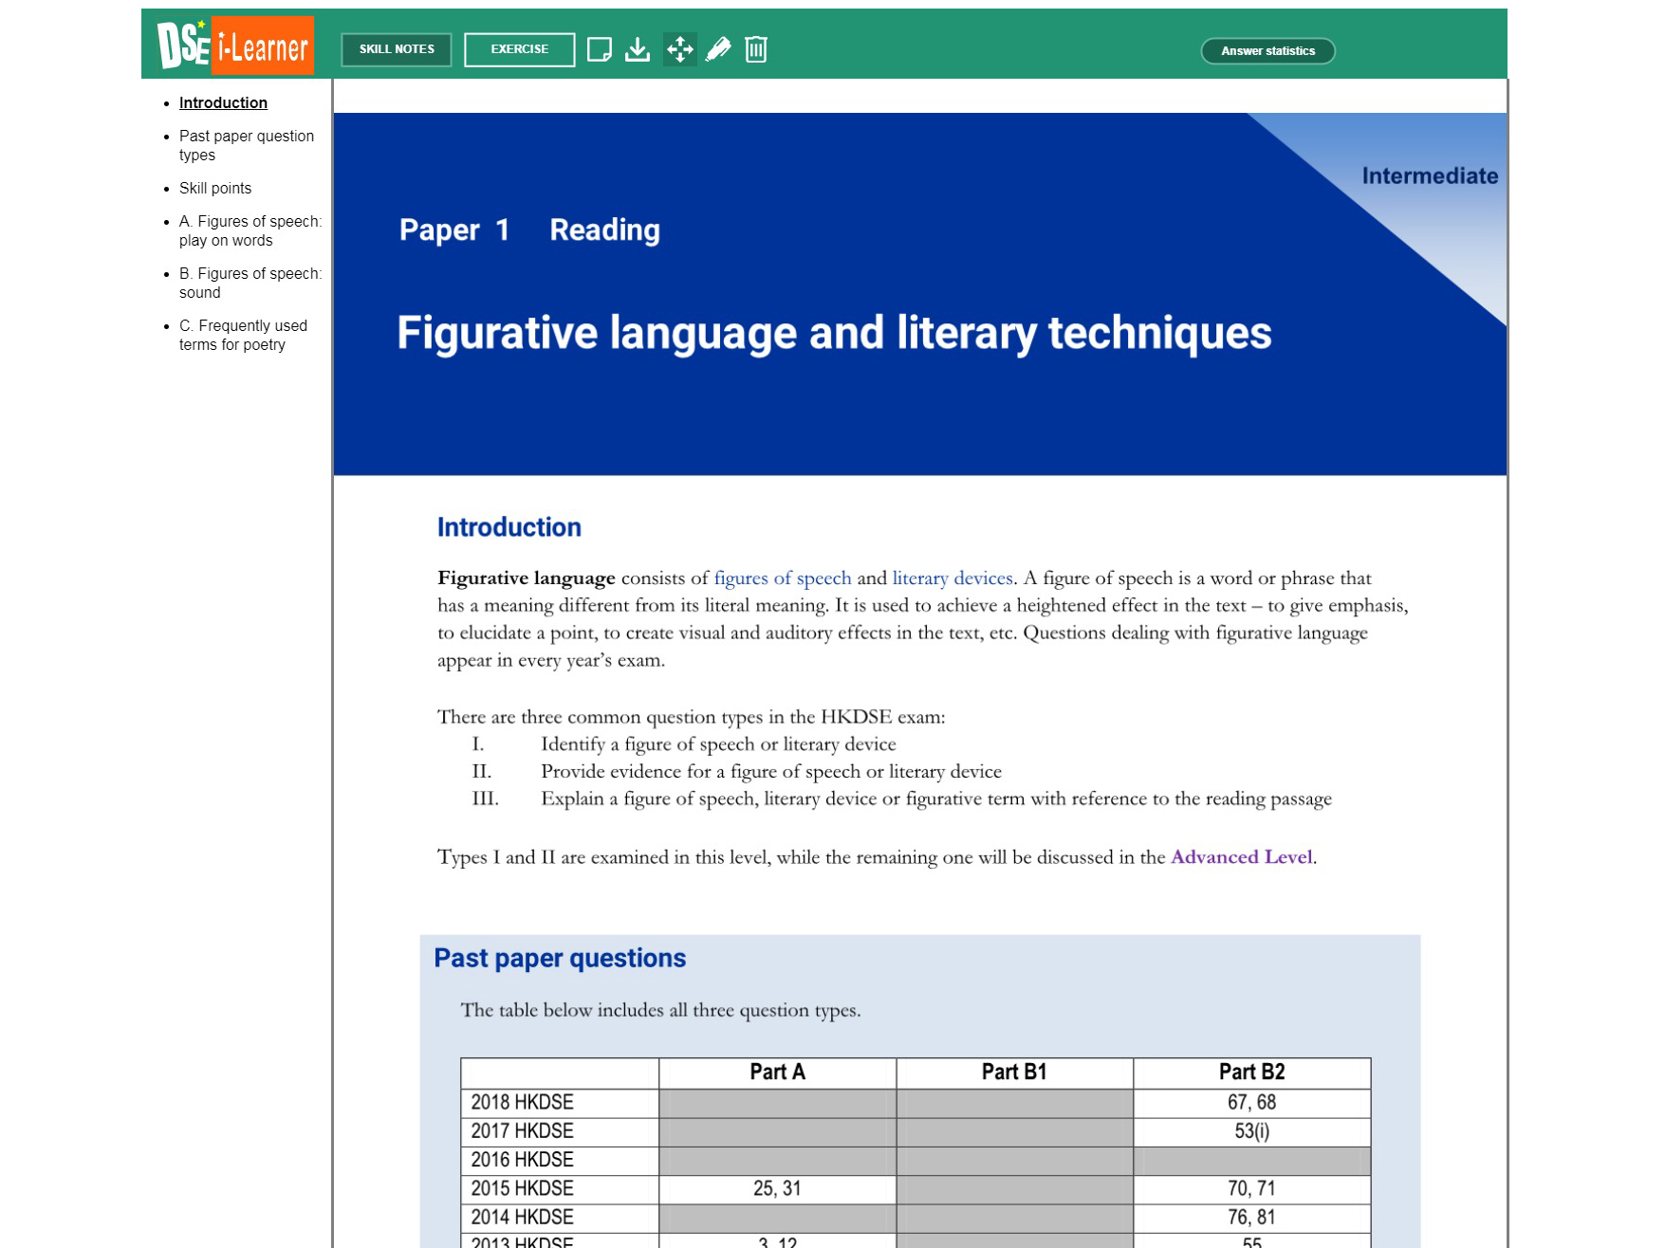Click question type II 'Provide evidence' line
The image size is (1665, 1248).
[x=771, y=771]
